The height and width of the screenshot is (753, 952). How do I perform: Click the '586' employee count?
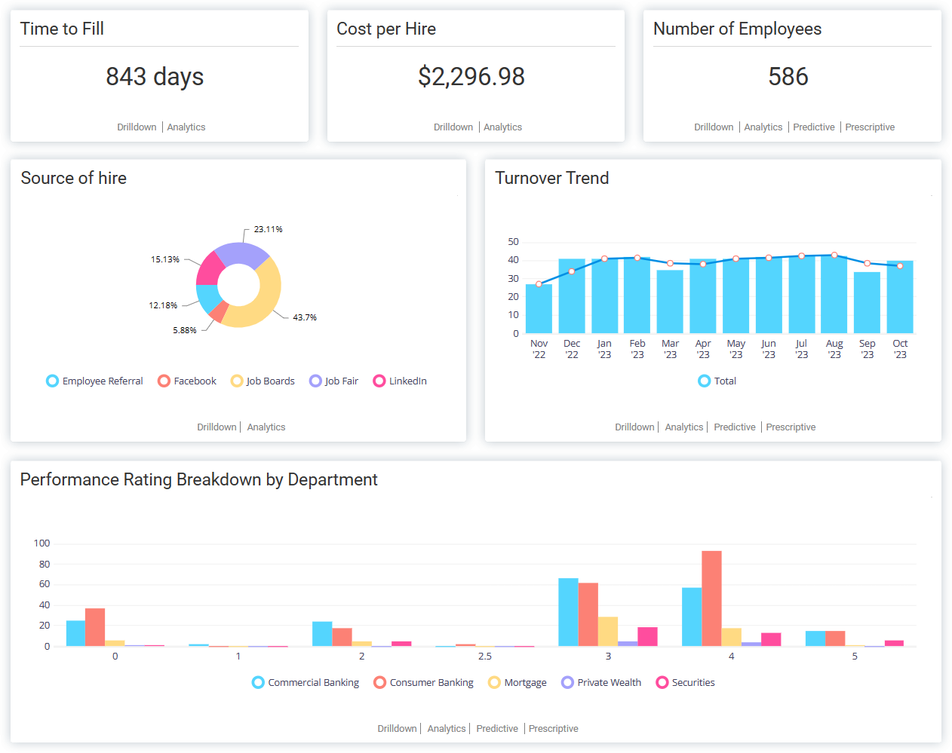click(788, 77)
